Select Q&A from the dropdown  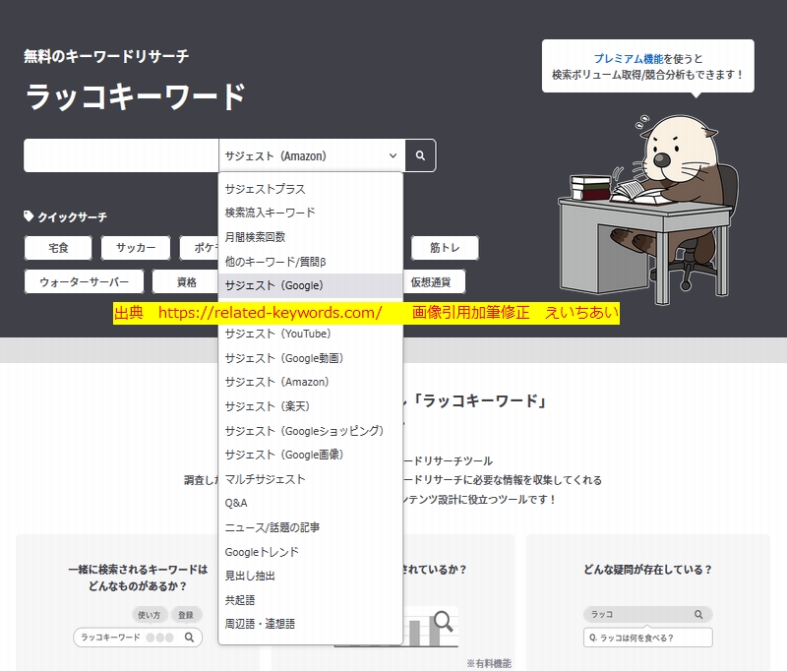311,503
